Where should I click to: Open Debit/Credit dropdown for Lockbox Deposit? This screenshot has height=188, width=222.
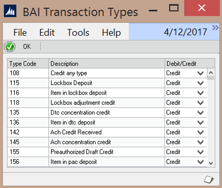200,83
